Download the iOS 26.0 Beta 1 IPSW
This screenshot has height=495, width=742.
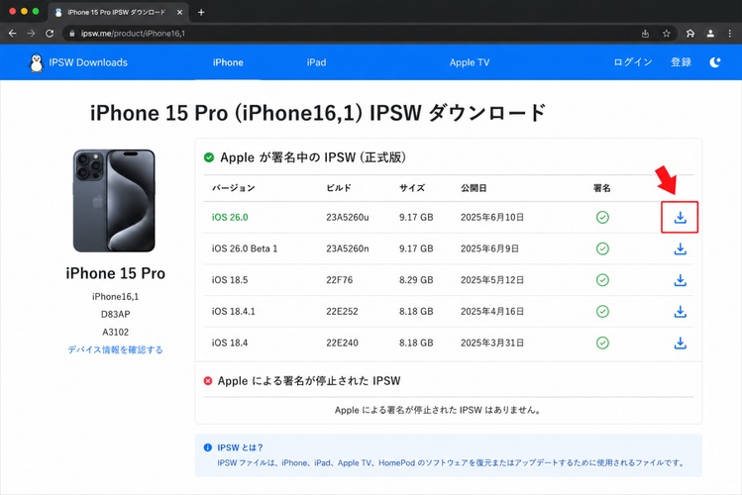coord(680,248)
